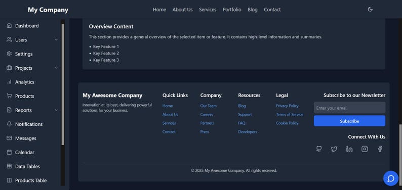The height and width of the screenshot is (190, 402).
Task: Open the Instagram social icon
Action: coord(365,149)
